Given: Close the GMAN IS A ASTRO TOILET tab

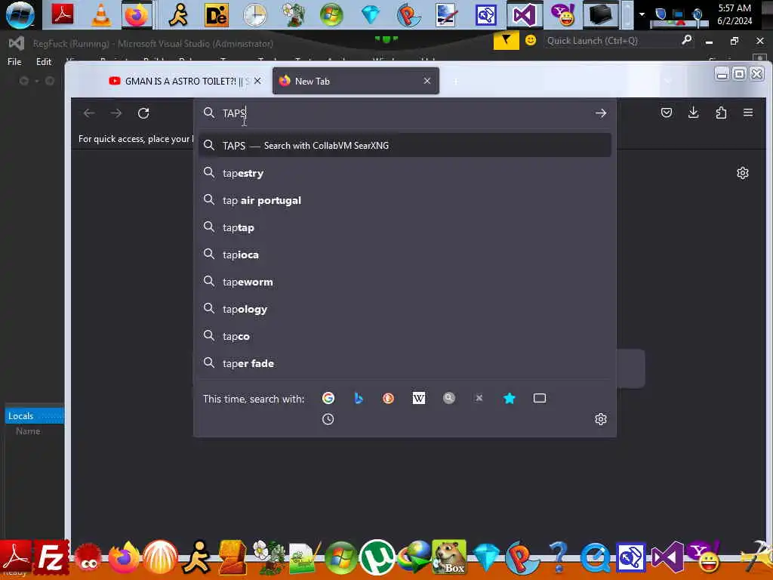Looking at the screenshot, I should tap(257, 81).
